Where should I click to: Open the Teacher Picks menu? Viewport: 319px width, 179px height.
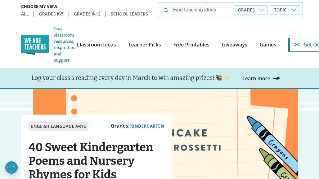145,45
